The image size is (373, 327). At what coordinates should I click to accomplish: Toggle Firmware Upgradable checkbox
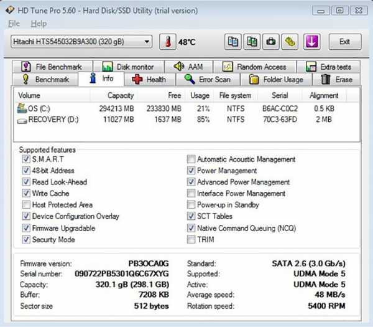[x=26, y=228]
